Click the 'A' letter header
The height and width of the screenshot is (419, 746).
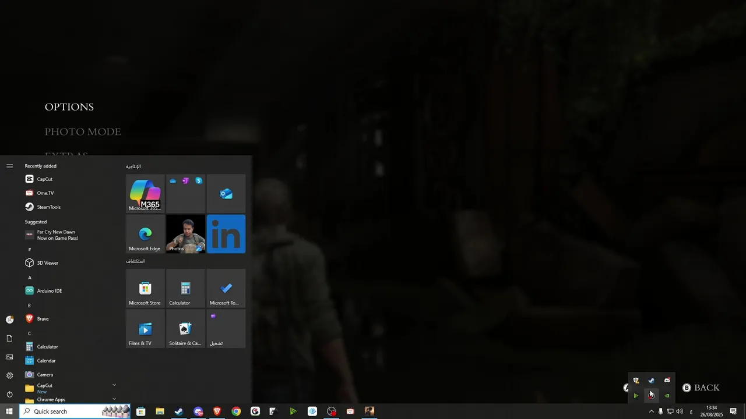click(x=30, y=278)
